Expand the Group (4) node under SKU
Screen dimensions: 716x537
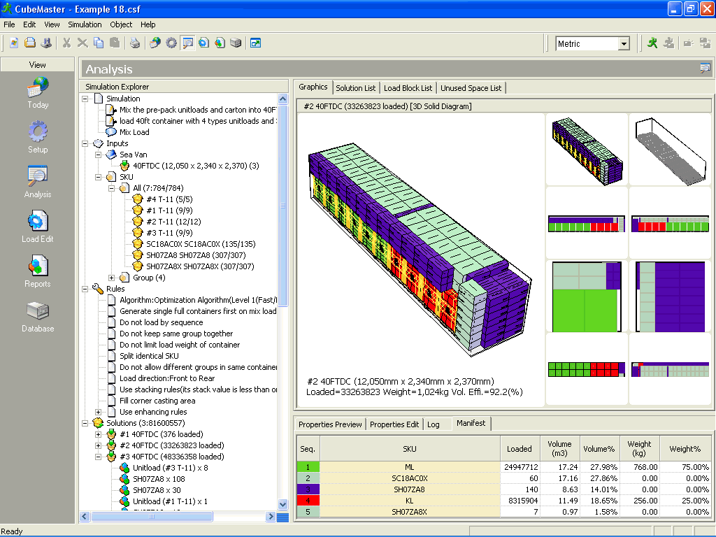pos(111,277)
